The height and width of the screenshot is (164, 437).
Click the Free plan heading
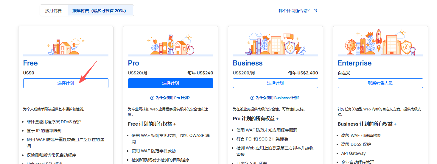(30, 63)
